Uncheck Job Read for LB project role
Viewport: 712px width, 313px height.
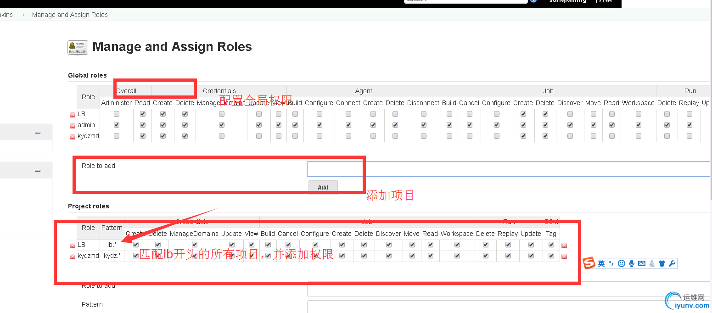(431, 245)
